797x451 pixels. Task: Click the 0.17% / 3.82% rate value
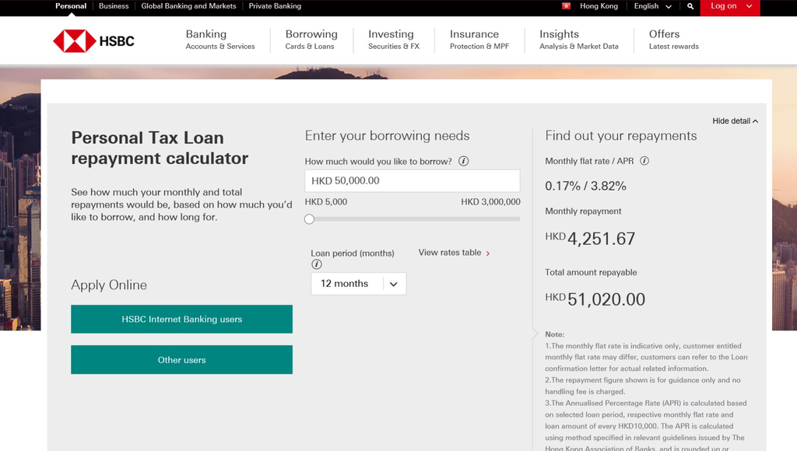tap(585, 186)
